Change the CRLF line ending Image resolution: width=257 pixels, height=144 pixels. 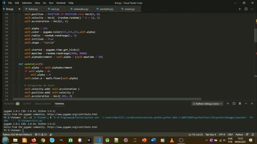(x=230, y=134)
